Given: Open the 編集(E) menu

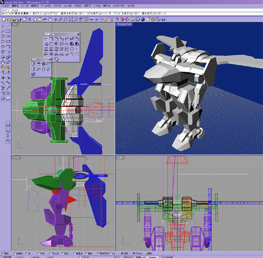Looking at the screenshot, I should click(x=15, y=6).
